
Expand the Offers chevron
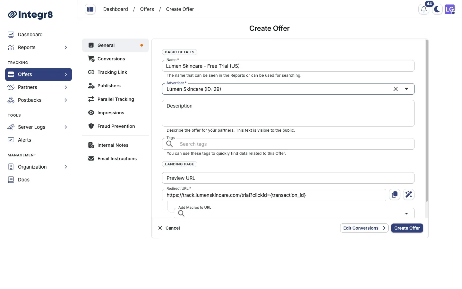[66, 74]
